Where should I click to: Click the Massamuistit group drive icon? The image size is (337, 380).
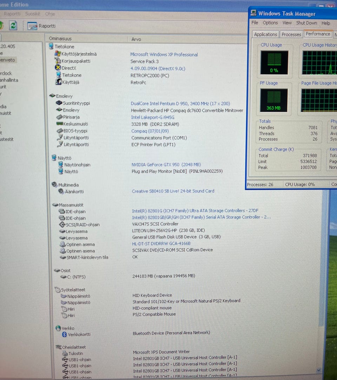click(55, 205)
